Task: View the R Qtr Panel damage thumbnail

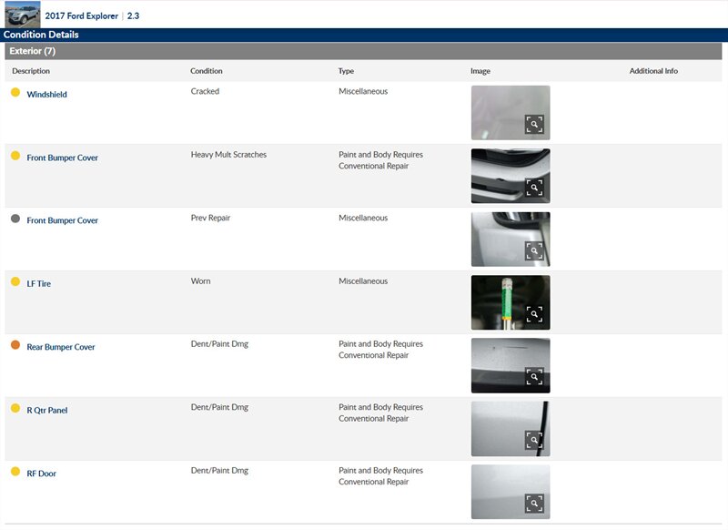Action: click(511, 429)
